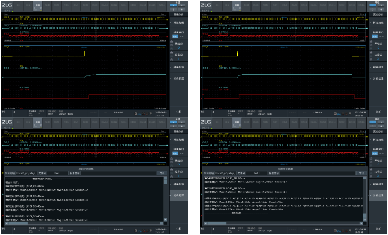Click storage disk status icon, top-left scope screen
The height and width of the screenshot is (235, 388).
pyautogui.click(x=136, y=113)
